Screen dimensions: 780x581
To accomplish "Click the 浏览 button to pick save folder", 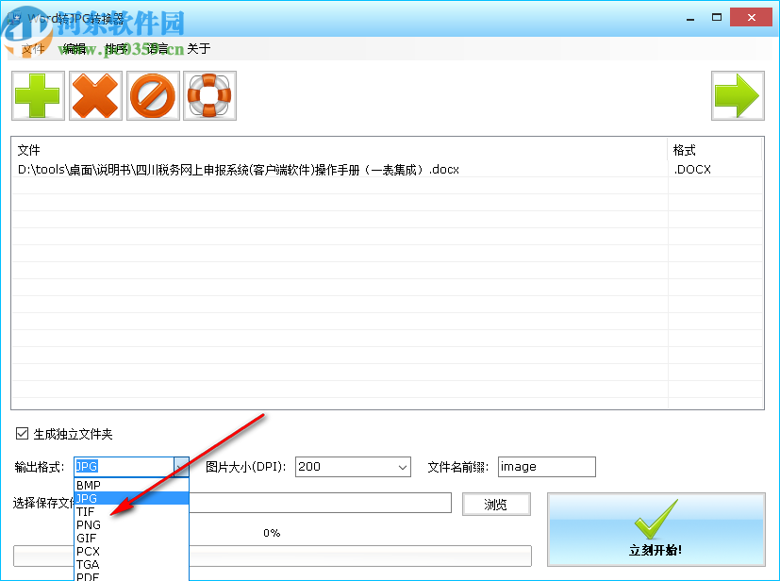I will tap(496, 504).
